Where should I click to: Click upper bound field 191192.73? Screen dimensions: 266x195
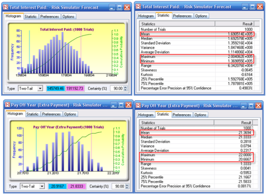75,89
